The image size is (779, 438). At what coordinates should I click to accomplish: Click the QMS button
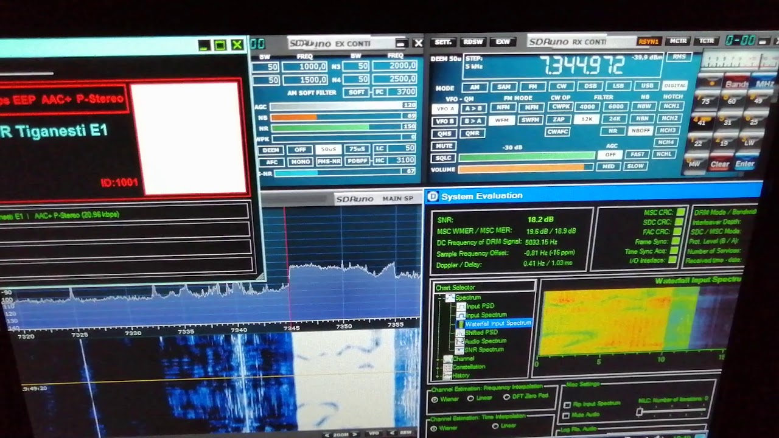[x=444, y=134]
